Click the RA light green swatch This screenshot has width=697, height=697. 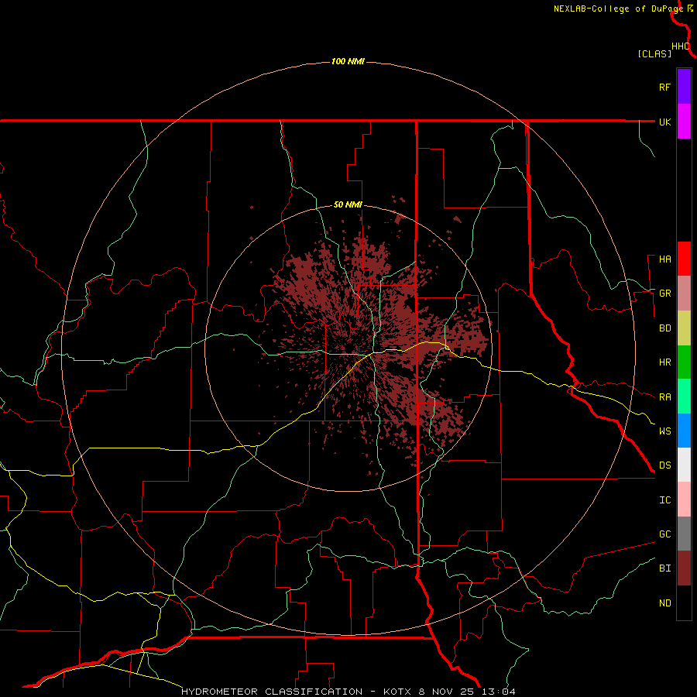684,397
